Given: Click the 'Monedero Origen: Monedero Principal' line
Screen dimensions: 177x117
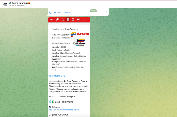Looking at the screenshot, I should click(66, 53).
